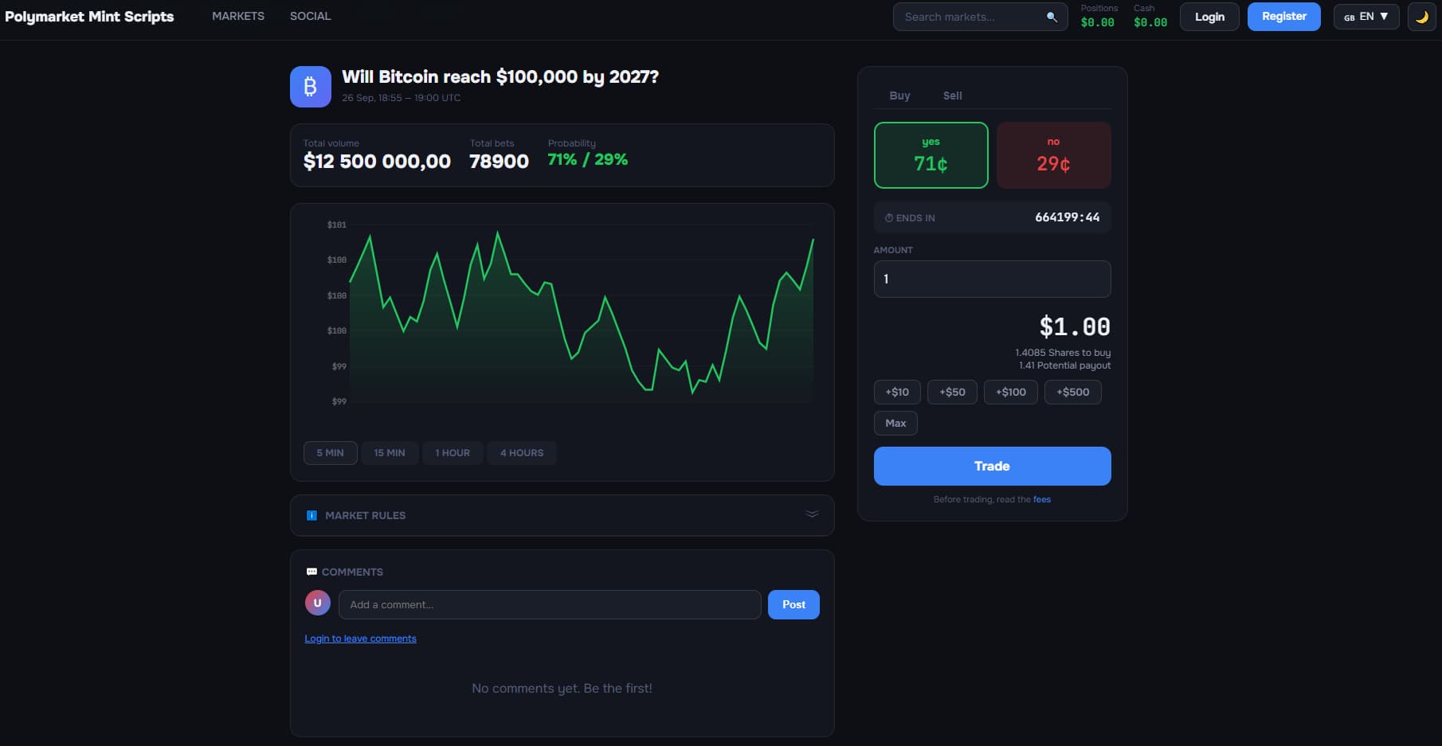Screen dimensions: 1442x746
Task: Click the Amount input field
Action: (x=993, y=279)
